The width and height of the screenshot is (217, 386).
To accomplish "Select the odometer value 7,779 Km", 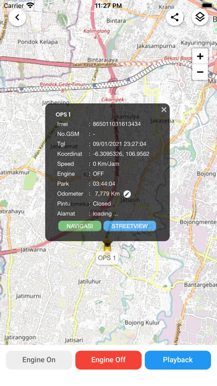I will click(107, 194).
